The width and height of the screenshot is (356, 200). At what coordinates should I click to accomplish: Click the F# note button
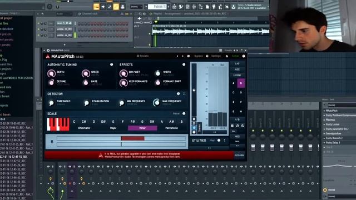[x=132, y=122]
